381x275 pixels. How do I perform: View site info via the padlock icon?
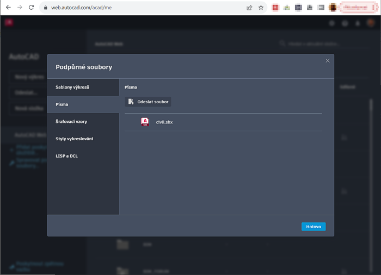pyautogui.click(x=45, y=8)
